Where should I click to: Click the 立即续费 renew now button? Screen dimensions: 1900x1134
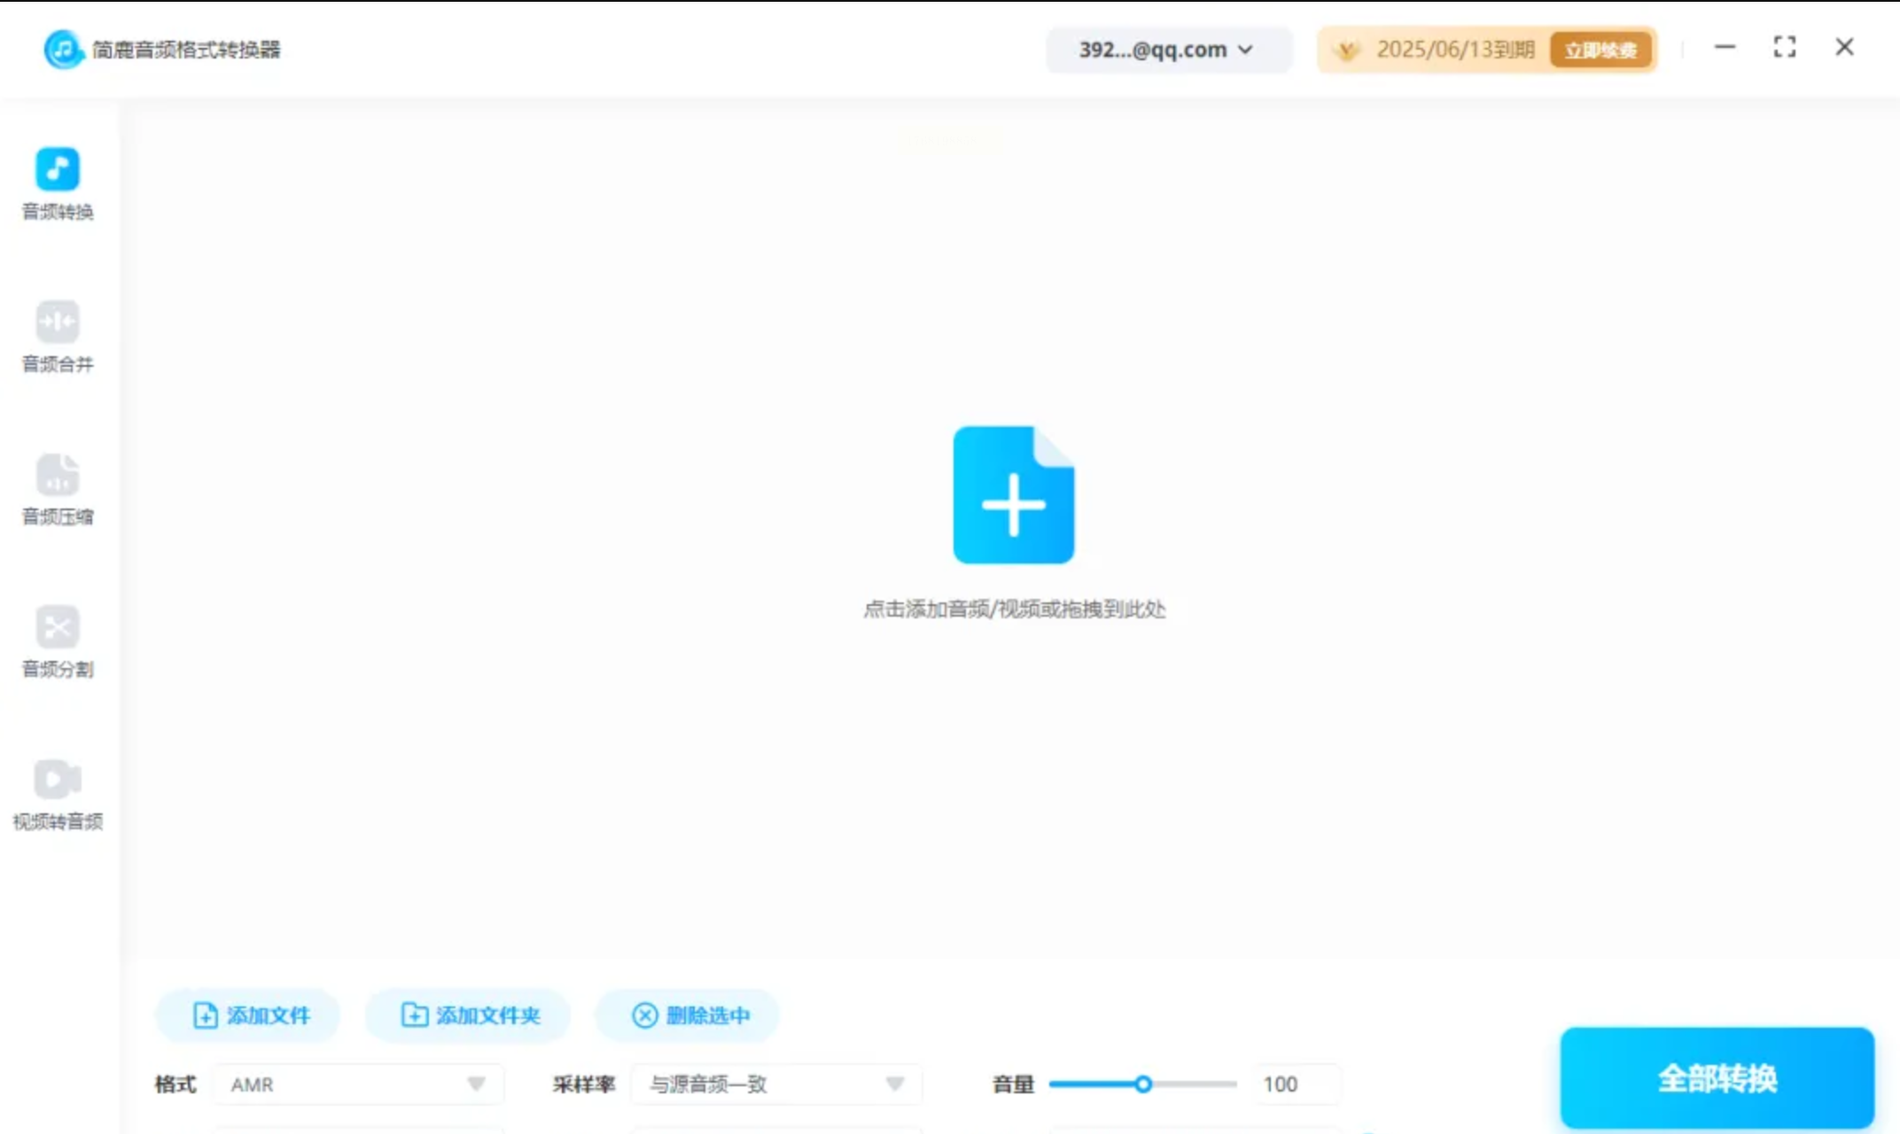1600,50
